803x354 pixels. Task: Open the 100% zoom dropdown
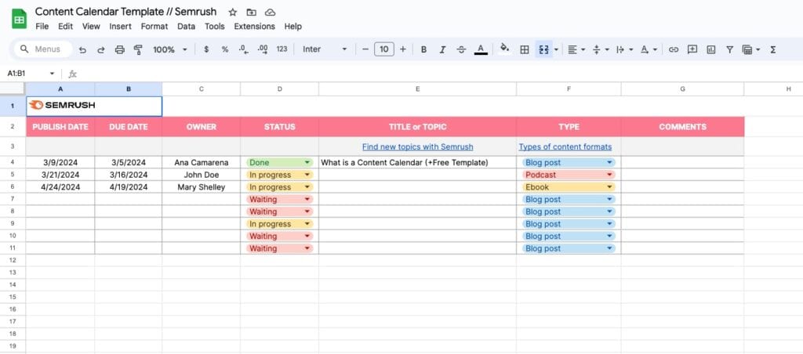[x=170, y=49]
